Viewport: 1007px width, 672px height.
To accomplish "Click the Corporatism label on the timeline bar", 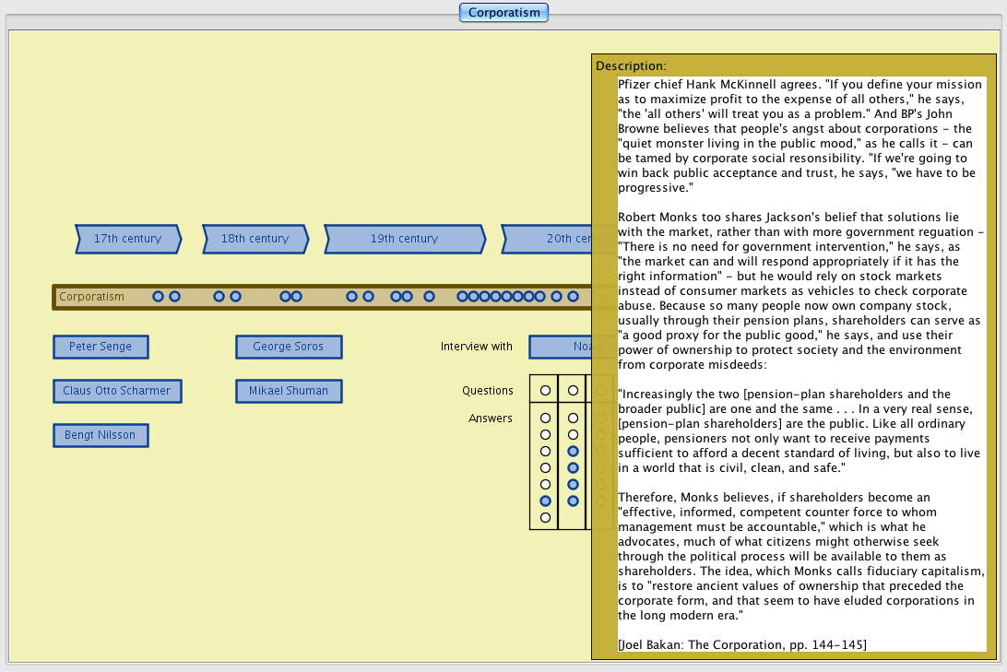I will point(91,297).
